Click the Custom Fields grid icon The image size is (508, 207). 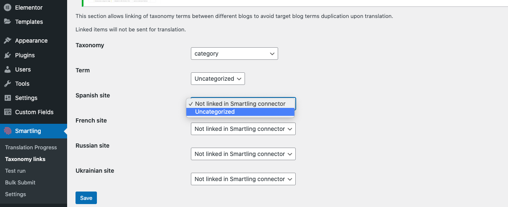click(x=8, y=112)
